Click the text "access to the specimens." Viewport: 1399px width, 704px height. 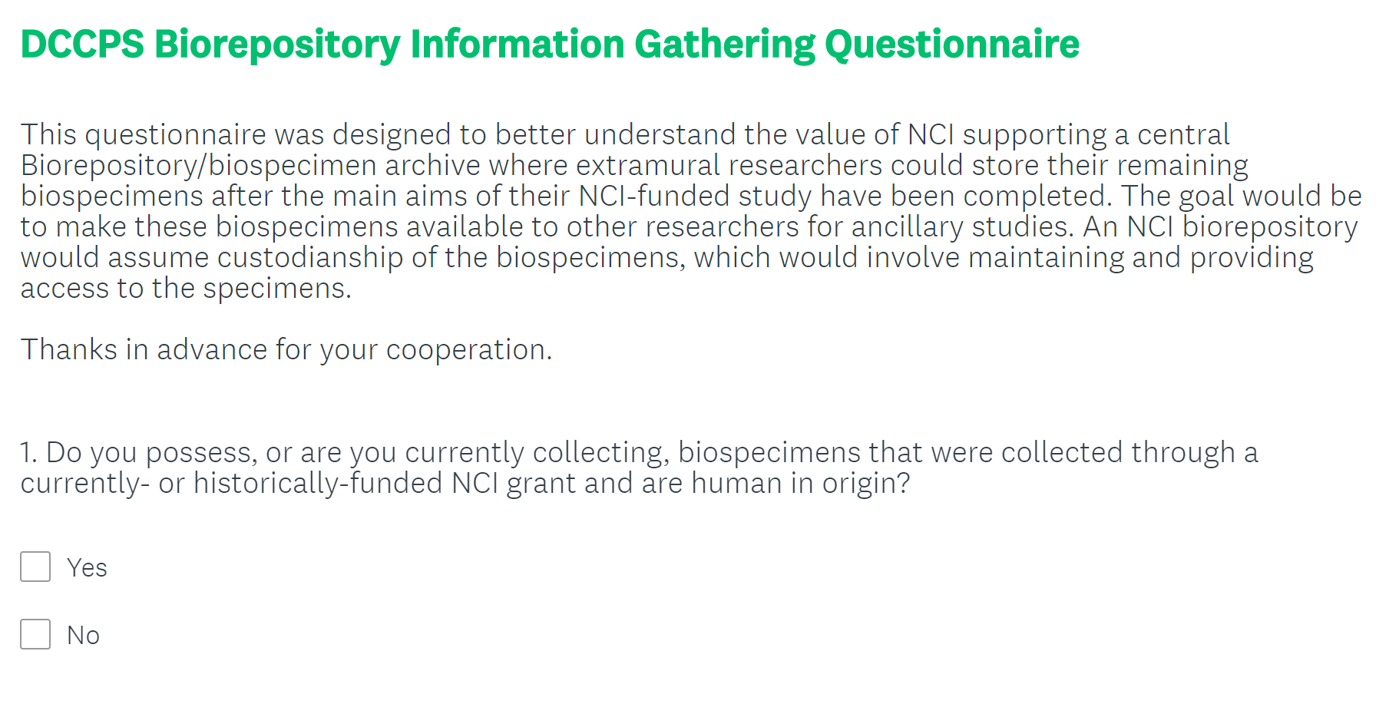click(x=186, y=289)
